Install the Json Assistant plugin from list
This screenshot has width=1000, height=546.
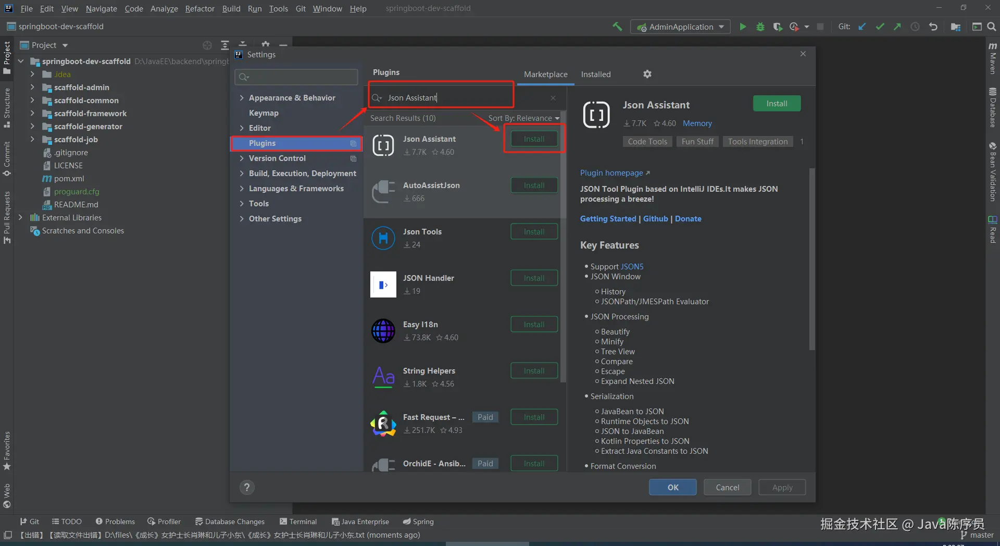[534, 139]
